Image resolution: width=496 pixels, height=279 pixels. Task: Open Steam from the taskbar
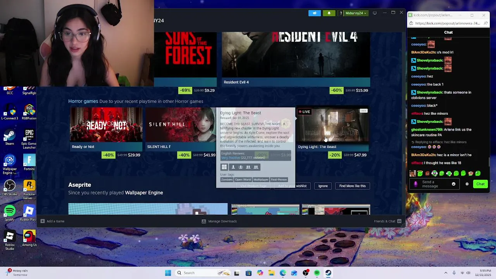tap(328, 273)
